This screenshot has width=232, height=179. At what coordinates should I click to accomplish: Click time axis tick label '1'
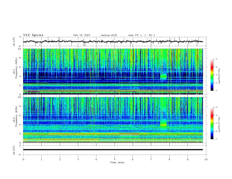tap(41, 159)
